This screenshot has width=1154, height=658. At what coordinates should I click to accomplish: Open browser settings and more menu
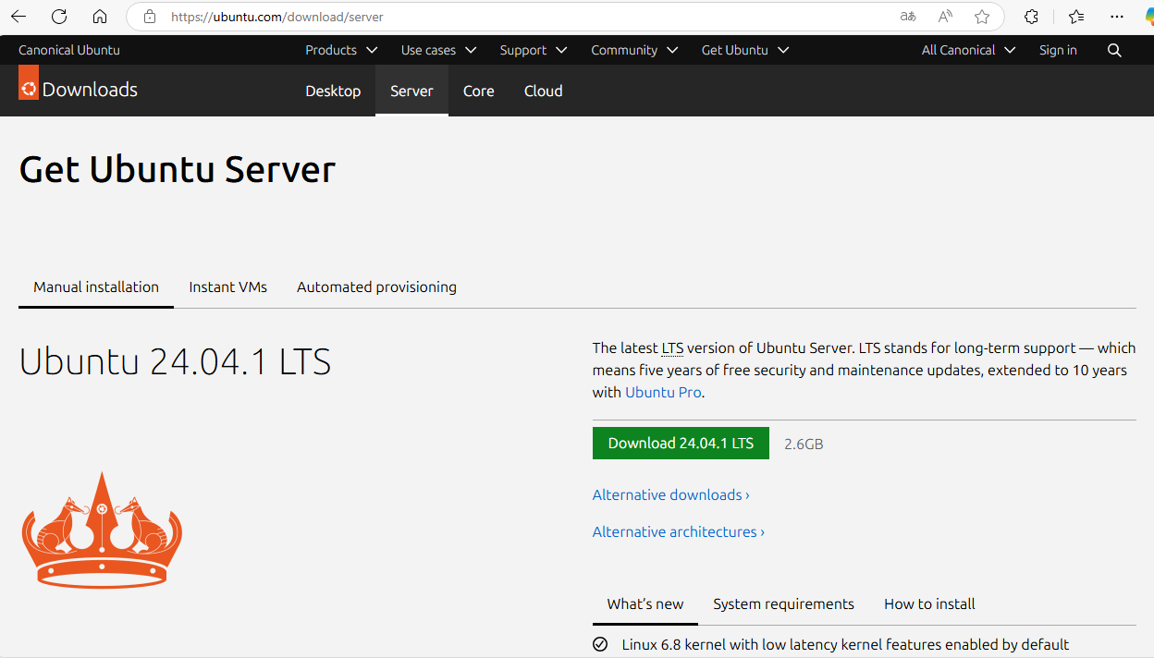1117,17
